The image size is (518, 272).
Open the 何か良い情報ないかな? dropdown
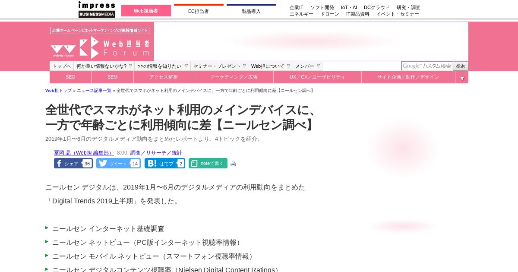click(104, 66)
